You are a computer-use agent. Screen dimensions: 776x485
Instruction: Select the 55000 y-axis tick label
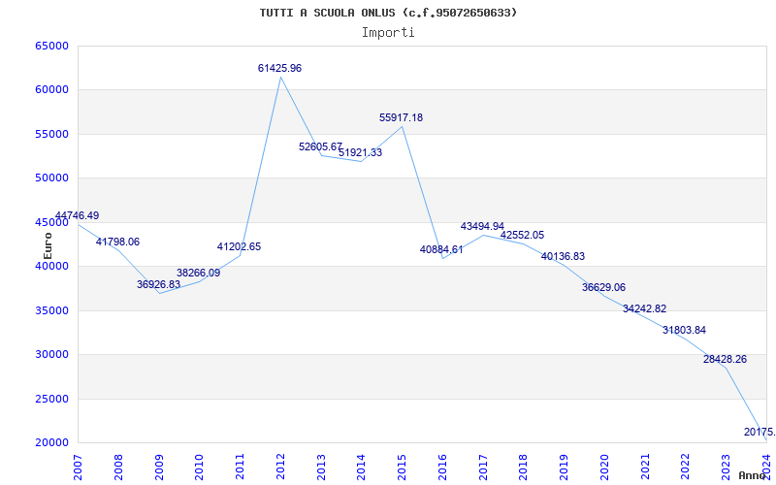pos(51,134)
